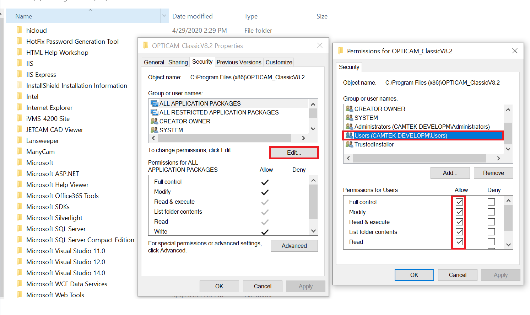
Task: Click the Administrators group icon in Permissions dialog
Action: click(349, 126)
